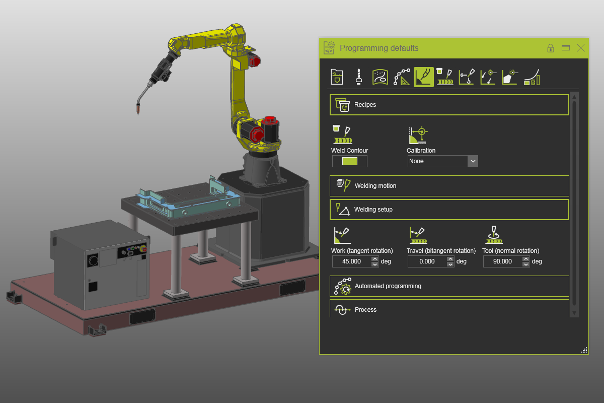Increase the Work tangent rotation value

click(374, 259)
